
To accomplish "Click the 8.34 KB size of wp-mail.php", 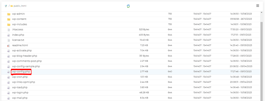I will [144, 98].
